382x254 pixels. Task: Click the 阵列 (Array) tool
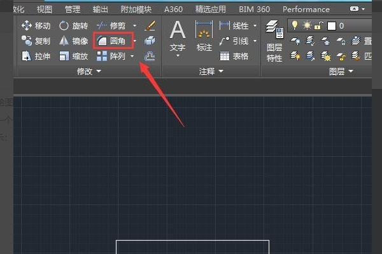[111, 56]
